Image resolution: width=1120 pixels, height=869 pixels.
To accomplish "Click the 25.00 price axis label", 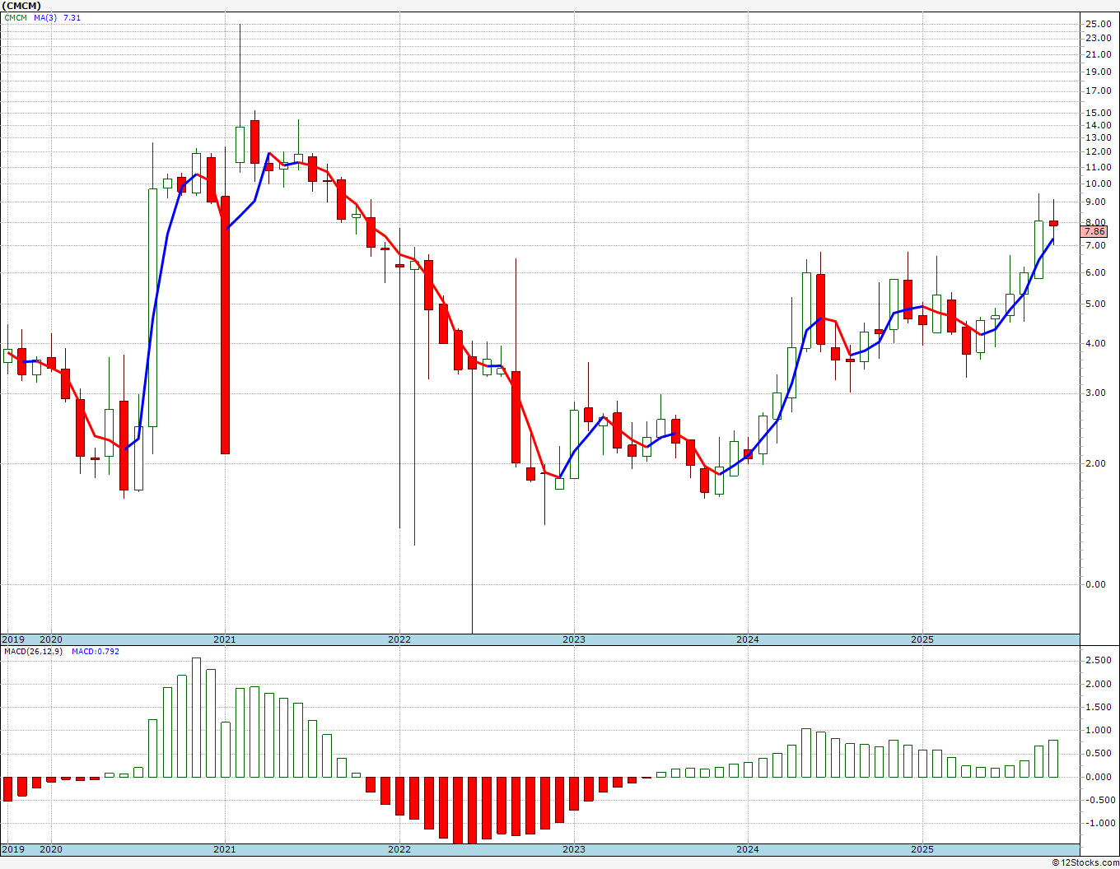I will click(x=1099, y=24).
